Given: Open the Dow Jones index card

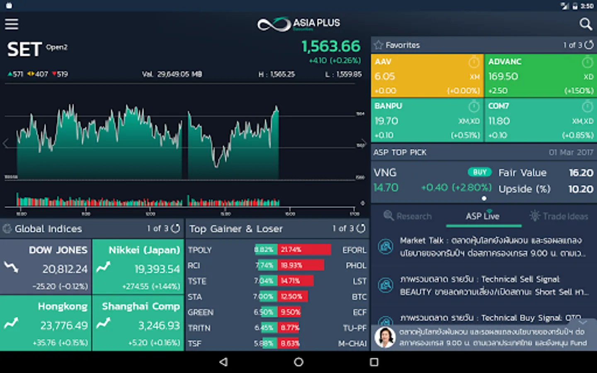Looking at the screenshot, I should tap(46, 266).
